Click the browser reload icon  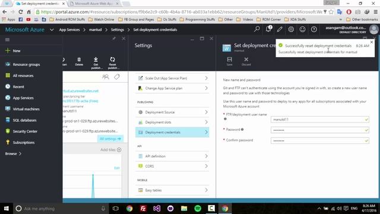pos(21,12)
